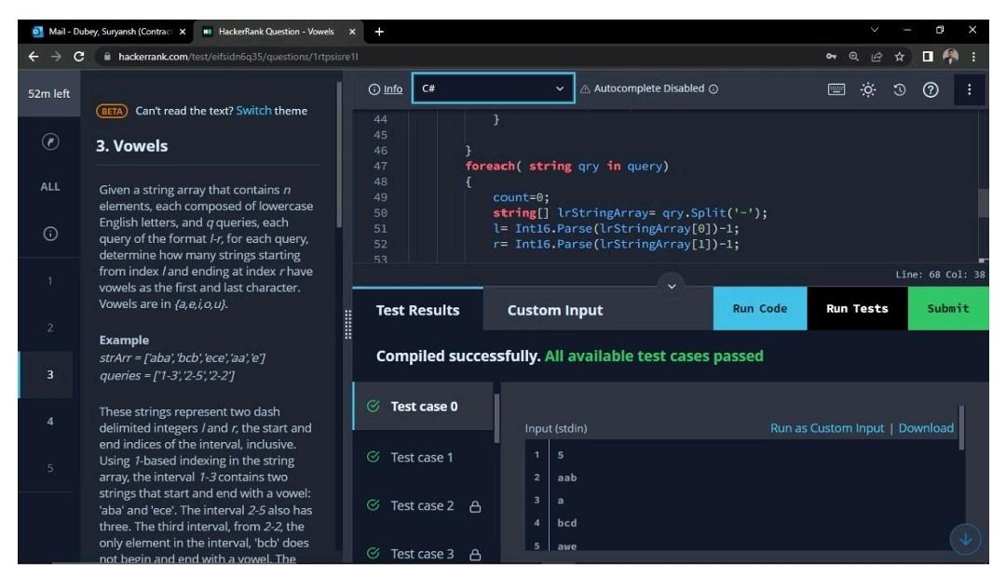The width and height of the screenshot is (1006, 577).
Task: Download the test case input
Action: click(926, 427)
